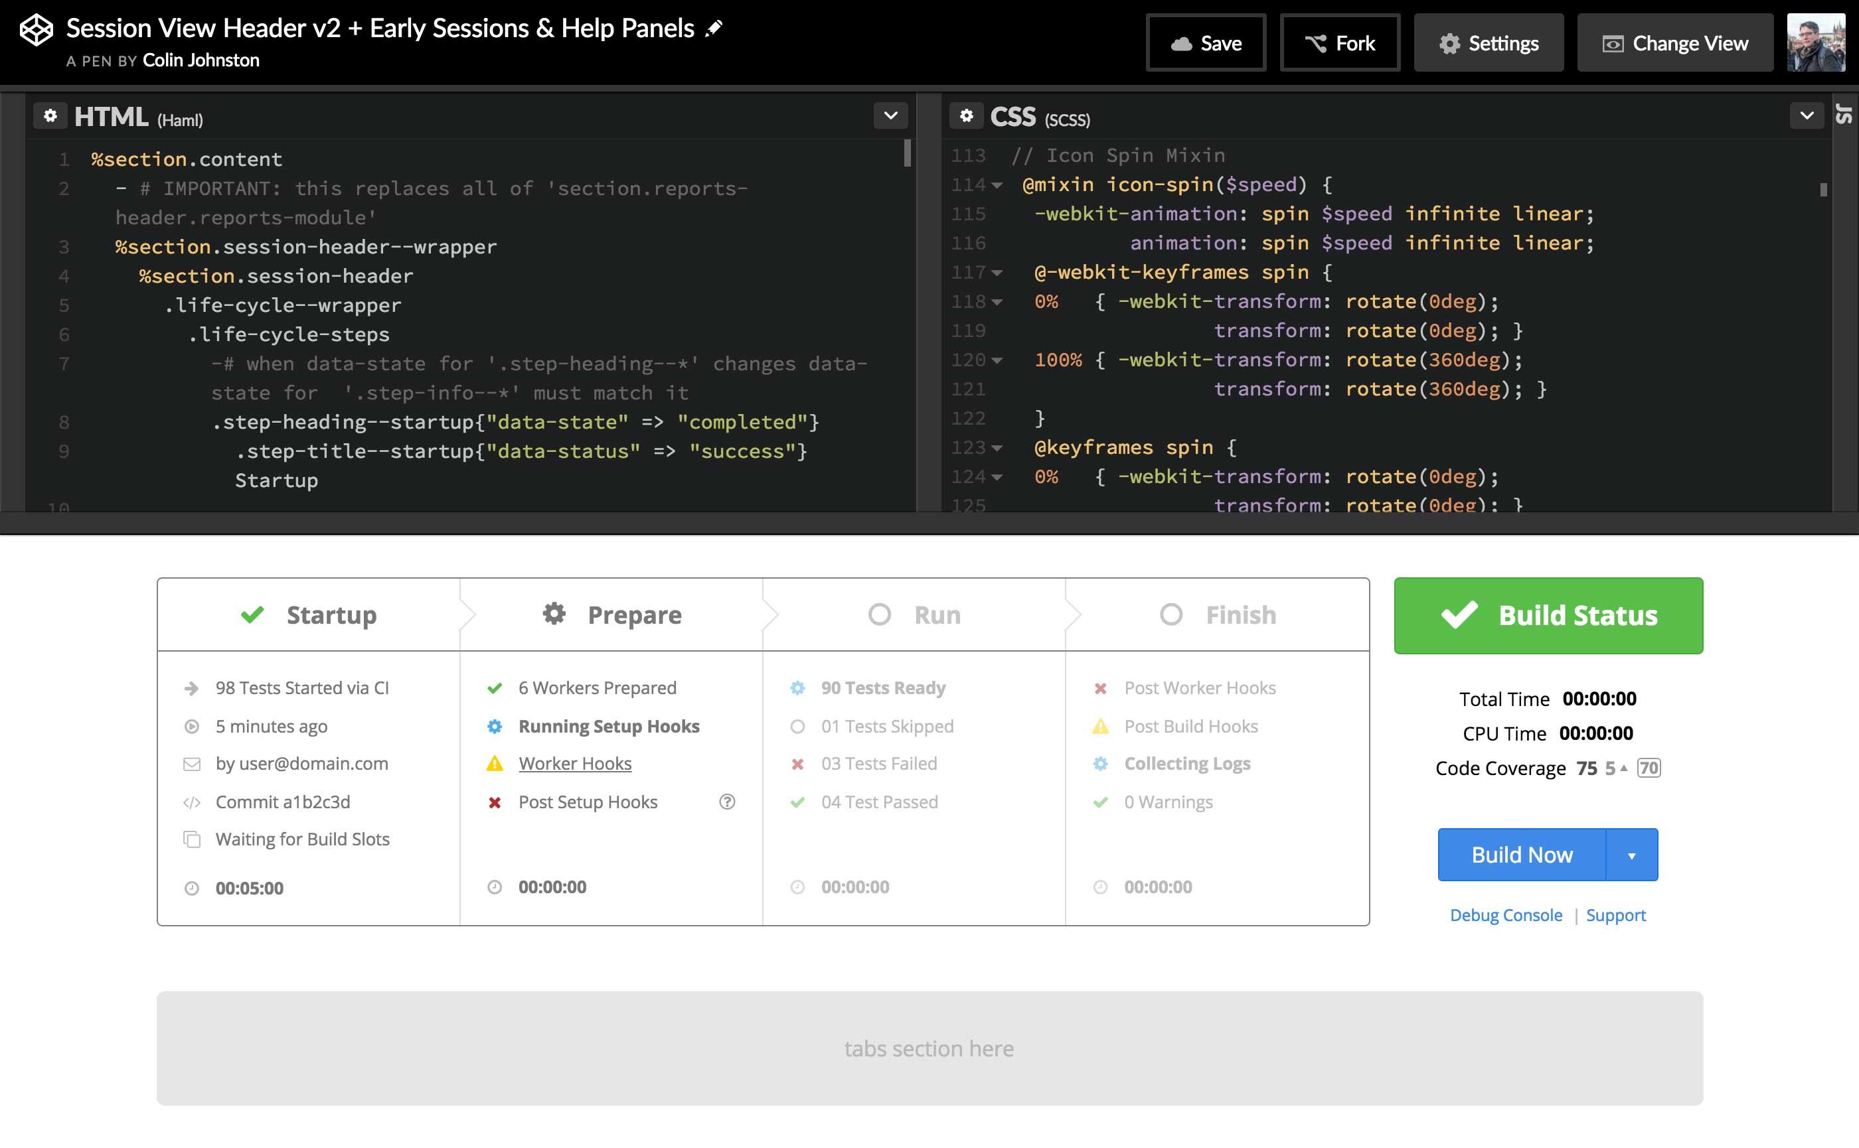Image resolution: width=1859 pixels, height=1148 pixels.
Task: Expand the HTML panel dropdown chevron
Action: (890, 116)
